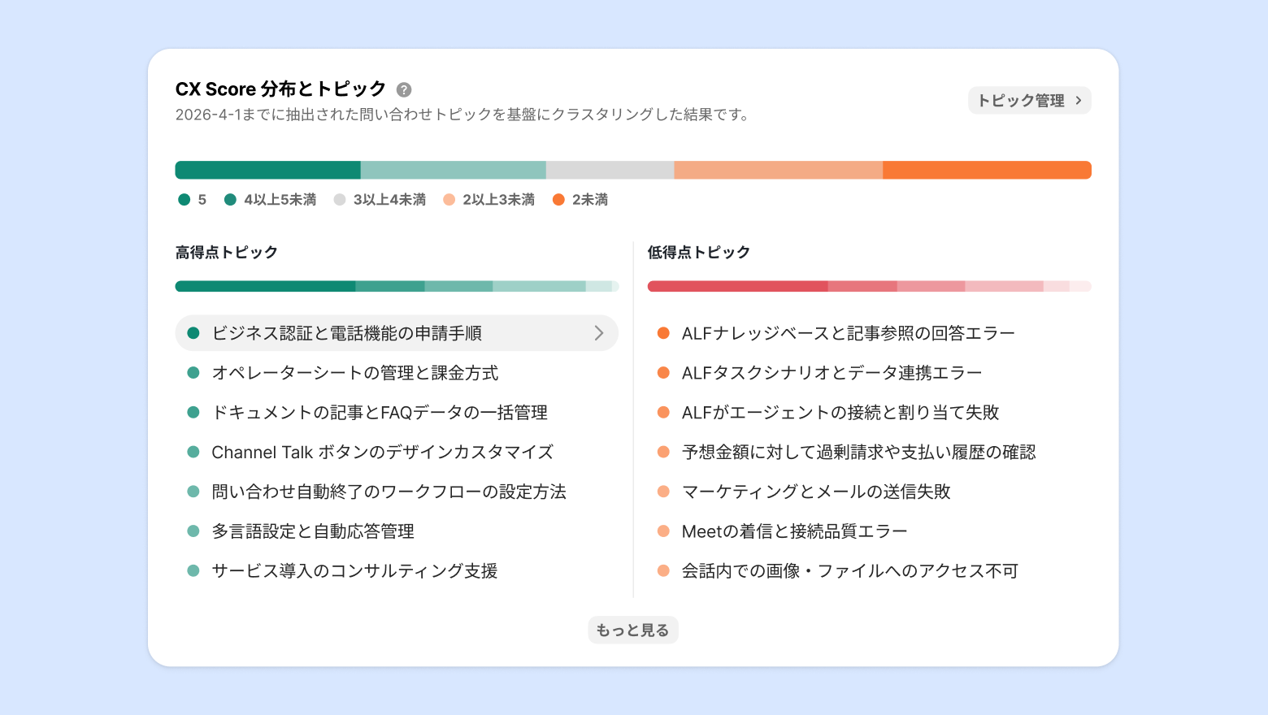Open ALFタスクシナリオとデータ連携エラー topic

pyautogui.click(x=832, y=373)
